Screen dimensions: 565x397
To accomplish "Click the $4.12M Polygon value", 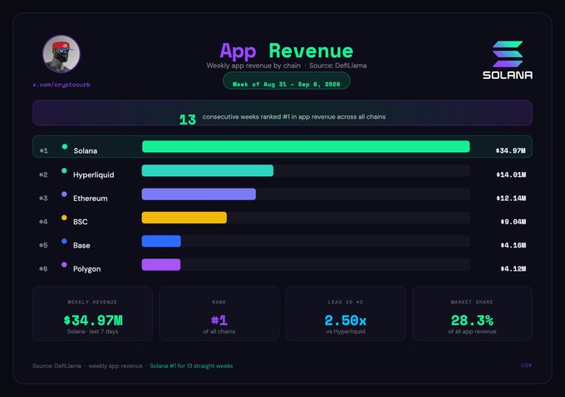I will (x=513, y=269).
